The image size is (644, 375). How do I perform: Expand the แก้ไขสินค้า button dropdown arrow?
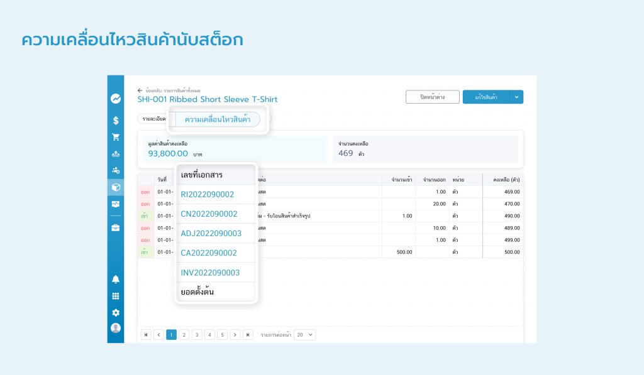[x=516, y=97]
